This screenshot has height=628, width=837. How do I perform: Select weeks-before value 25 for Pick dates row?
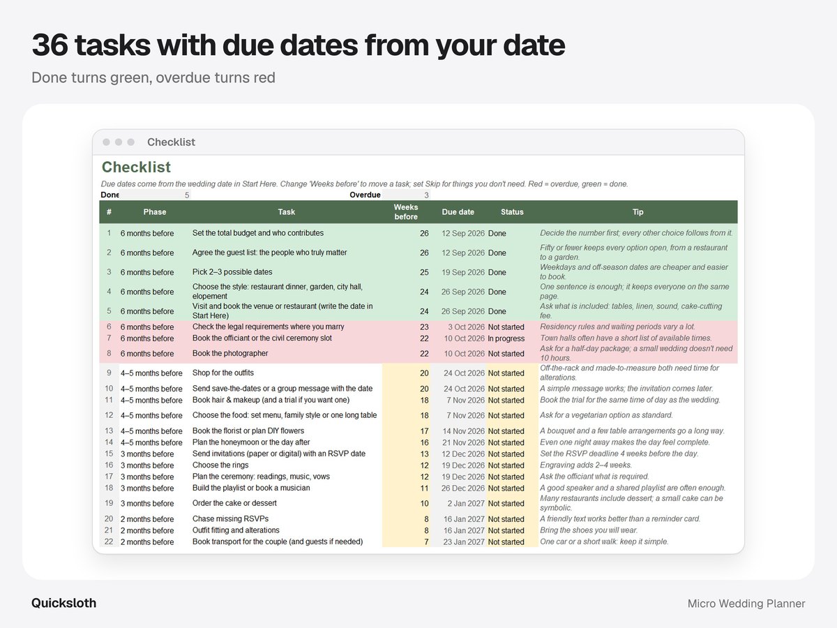pos(424,272)
